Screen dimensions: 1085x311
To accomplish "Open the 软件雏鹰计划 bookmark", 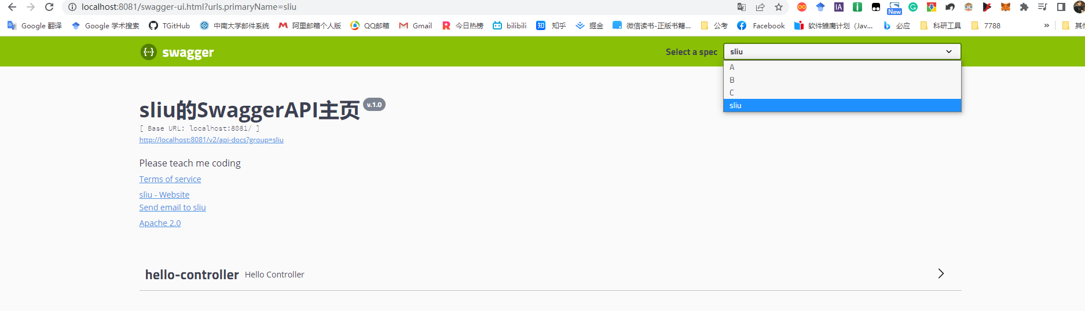I will tap(834, 25).
